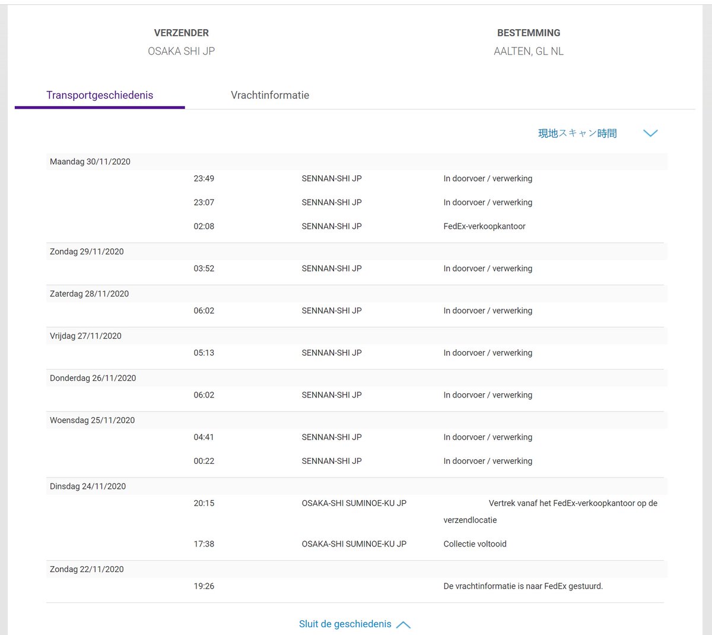Switch to the Transportgeschiedenis tab
The image size is (712, 635).
pos(100,95)
